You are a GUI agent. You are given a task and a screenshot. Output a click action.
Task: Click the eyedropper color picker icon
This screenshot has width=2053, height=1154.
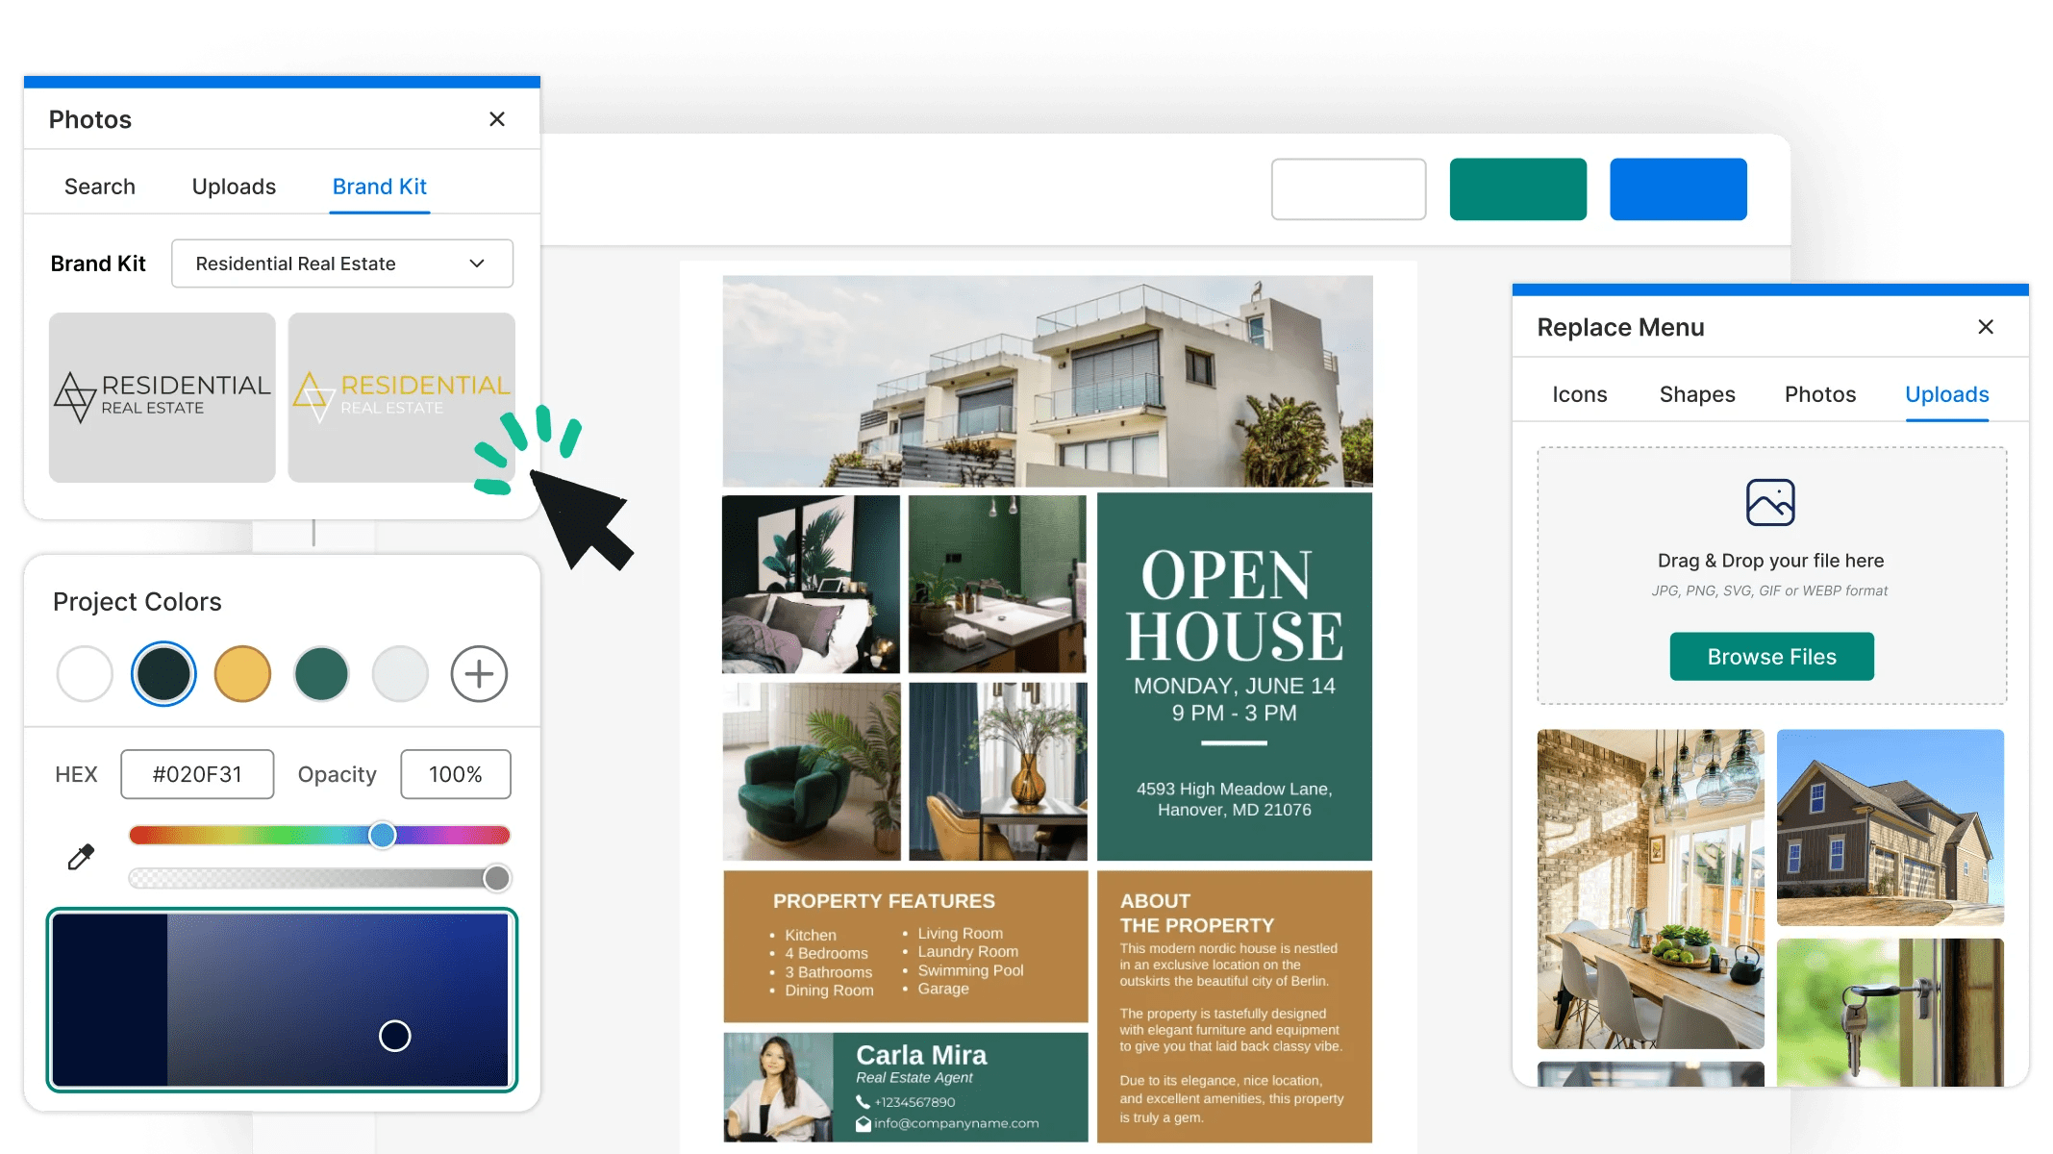(x=81, y=856)
